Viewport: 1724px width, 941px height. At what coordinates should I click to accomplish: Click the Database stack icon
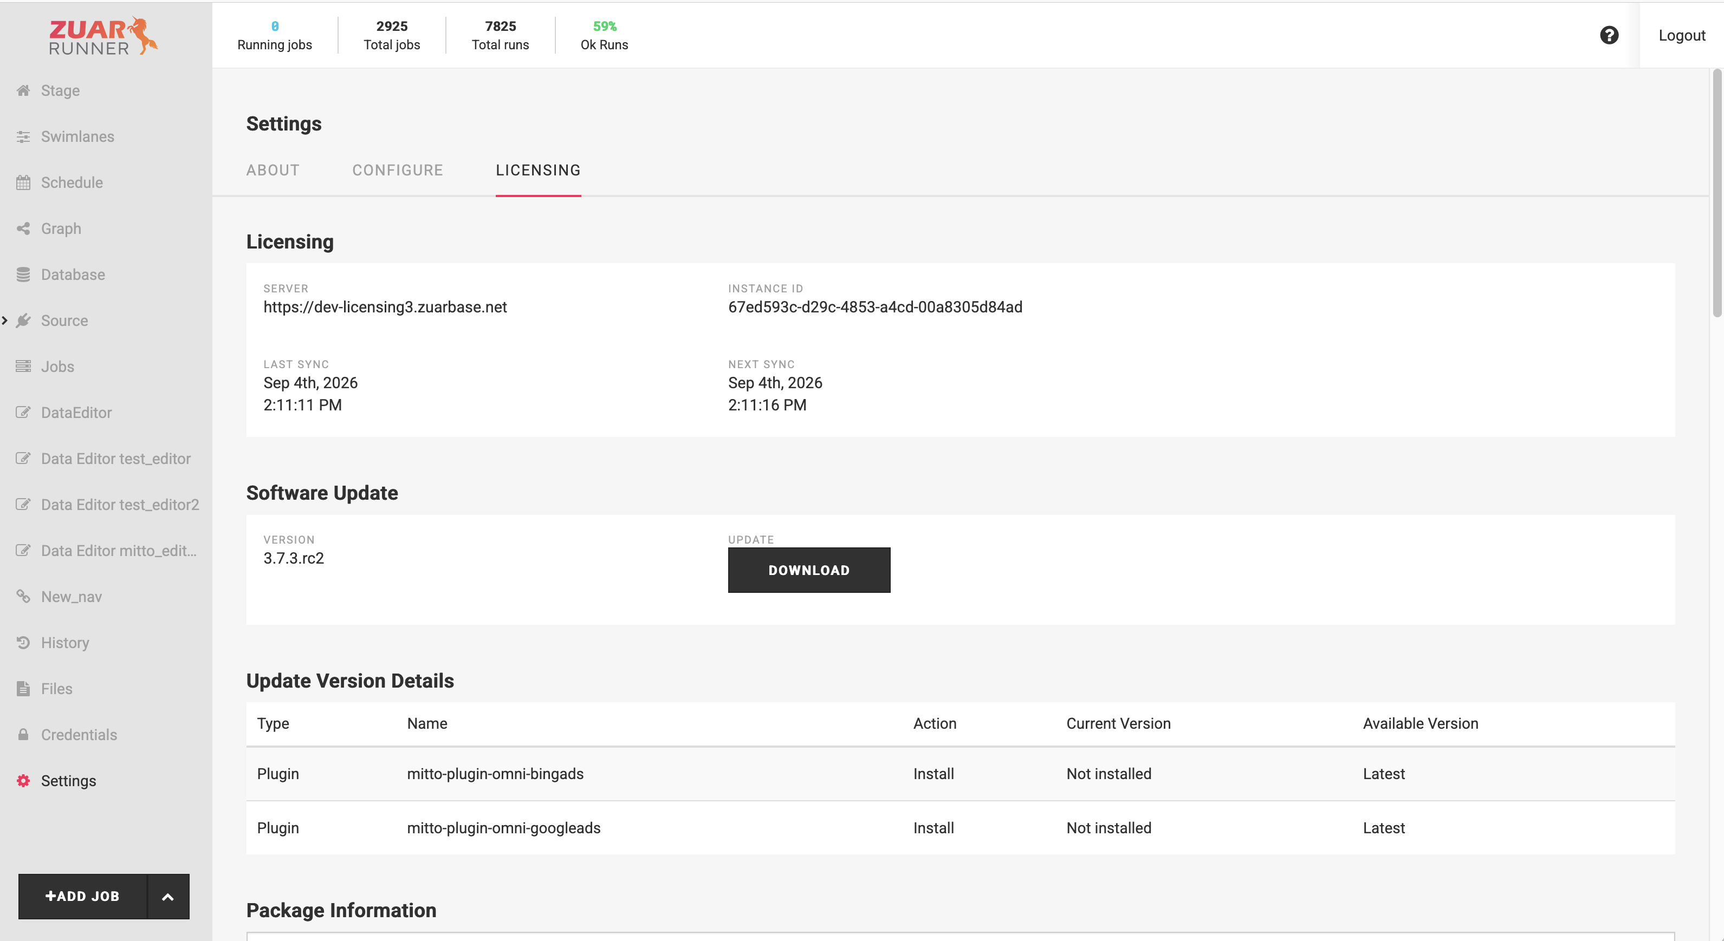(23, 275)
